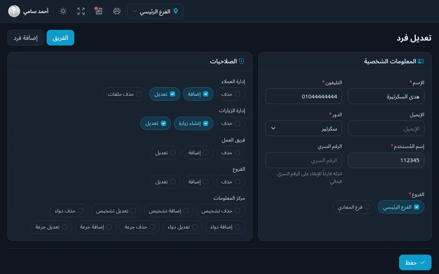This screenshot has height=274, width=439.
Task: Check حذف under الفروع permissions
Action: tap(237, 182)
